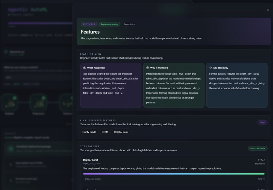Select the Depth / Carat feature chip
Viewport: 273px width, 190px height.
(121, 132)
